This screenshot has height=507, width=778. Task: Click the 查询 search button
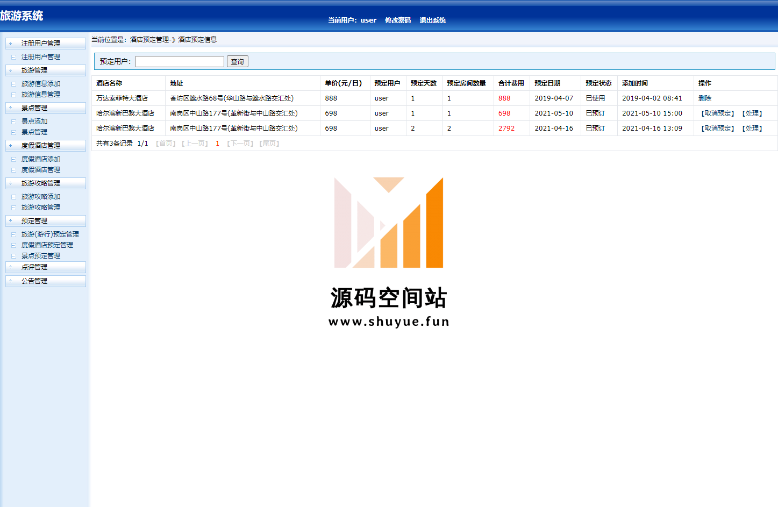click(238, 62)
